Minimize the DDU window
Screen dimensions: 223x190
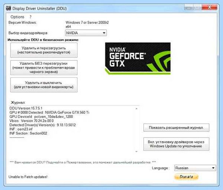point(189,7)
